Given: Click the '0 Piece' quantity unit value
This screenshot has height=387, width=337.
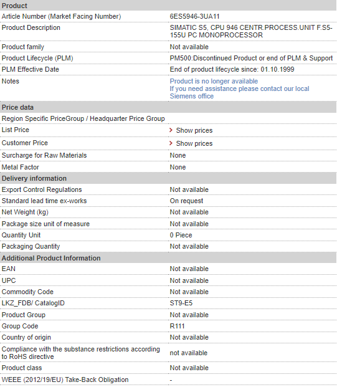Looking at the screenshot, I should (181, 235).
